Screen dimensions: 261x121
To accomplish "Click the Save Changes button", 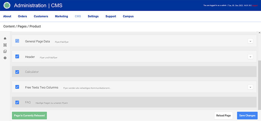I will (247, 115).
